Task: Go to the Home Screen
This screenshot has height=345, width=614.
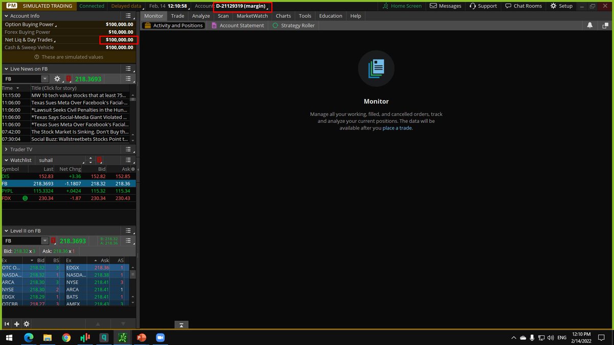Action: pos(402,6)
